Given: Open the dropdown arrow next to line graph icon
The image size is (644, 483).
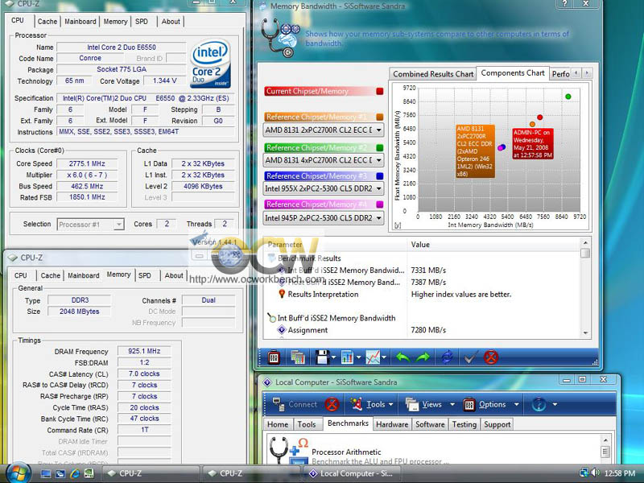Looking at the screenshot, I should pos(384,357).
